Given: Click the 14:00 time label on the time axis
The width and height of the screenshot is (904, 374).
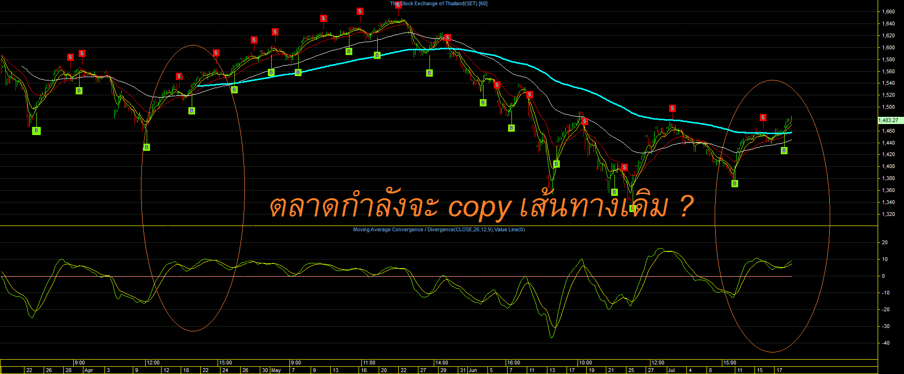Looking at the screenshot, I should pos(441,363).
